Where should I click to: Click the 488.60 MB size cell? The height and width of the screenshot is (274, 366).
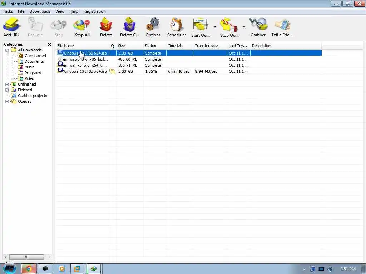click(128, 60)
